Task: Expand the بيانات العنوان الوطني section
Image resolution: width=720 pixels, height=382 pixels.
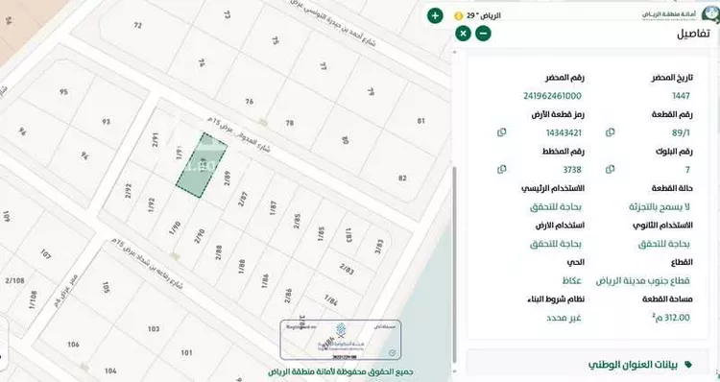Action: pyautogui.click(x=588, y=365)
